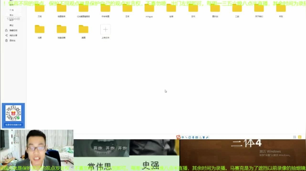Image resolution: width=306 pixels, height=171 pixels.
Task: Click the QR code promo banner
Action: [x=13, y=116]
